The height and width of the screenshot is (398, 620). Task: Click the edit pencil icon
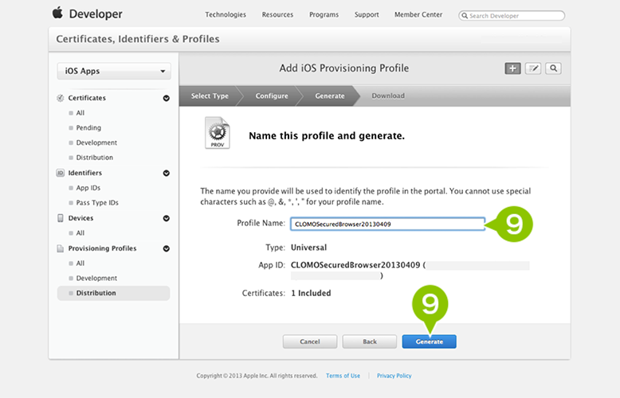point(533,68)
